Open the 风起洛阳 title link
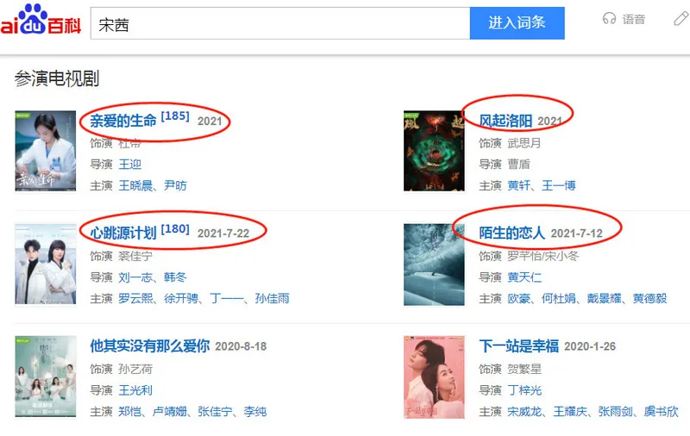 505,121
